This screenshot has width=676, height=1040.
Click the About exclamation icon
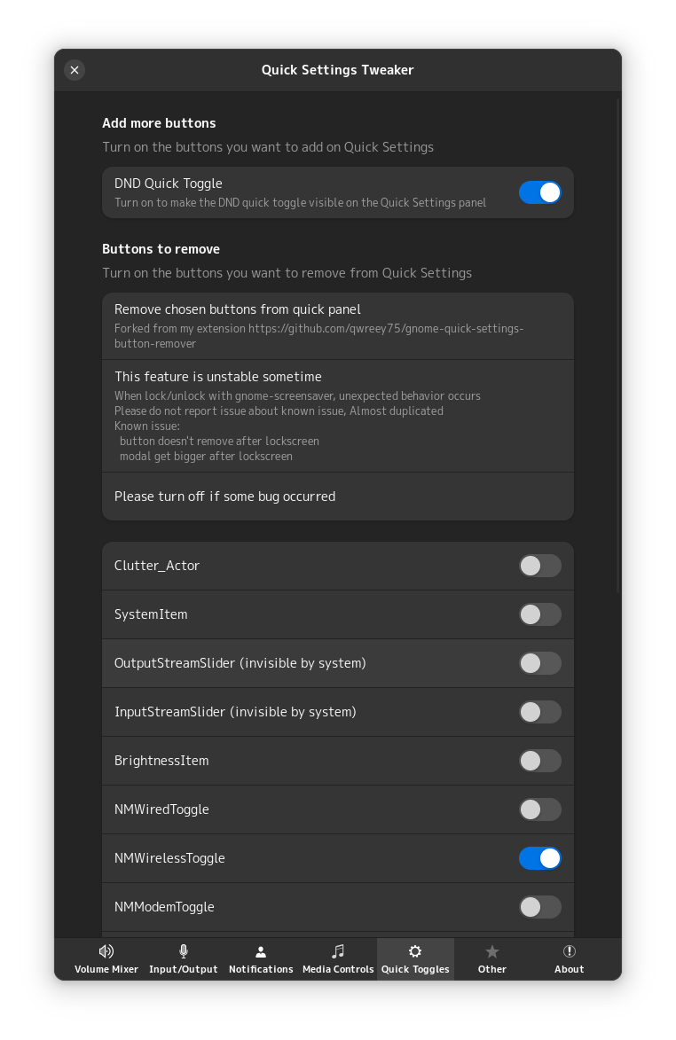coord(570,951)
